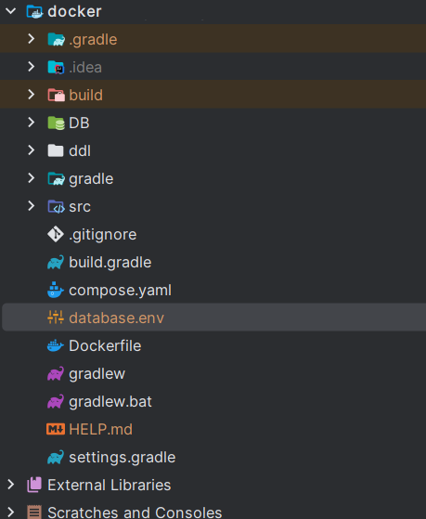Select the HELP.md file name
This screenshot has height=519, width=426.
[100, 429]
